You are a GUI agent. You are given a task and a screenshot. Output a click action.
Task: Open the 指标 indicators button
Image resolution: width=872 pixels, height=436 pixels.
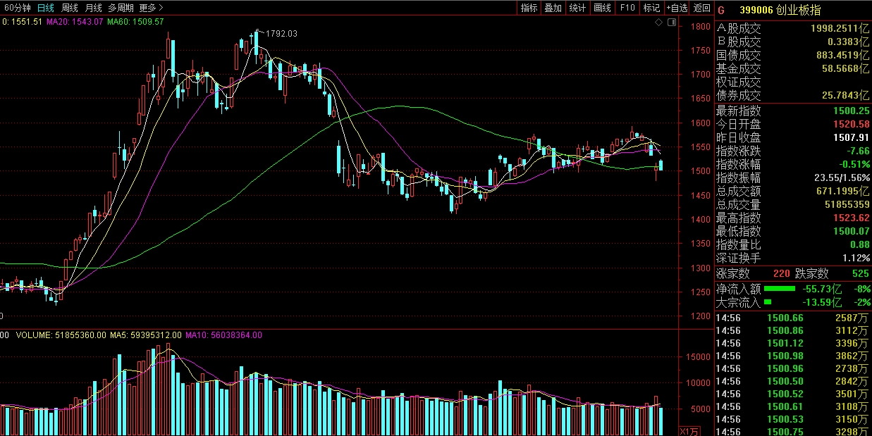[529, 8]
